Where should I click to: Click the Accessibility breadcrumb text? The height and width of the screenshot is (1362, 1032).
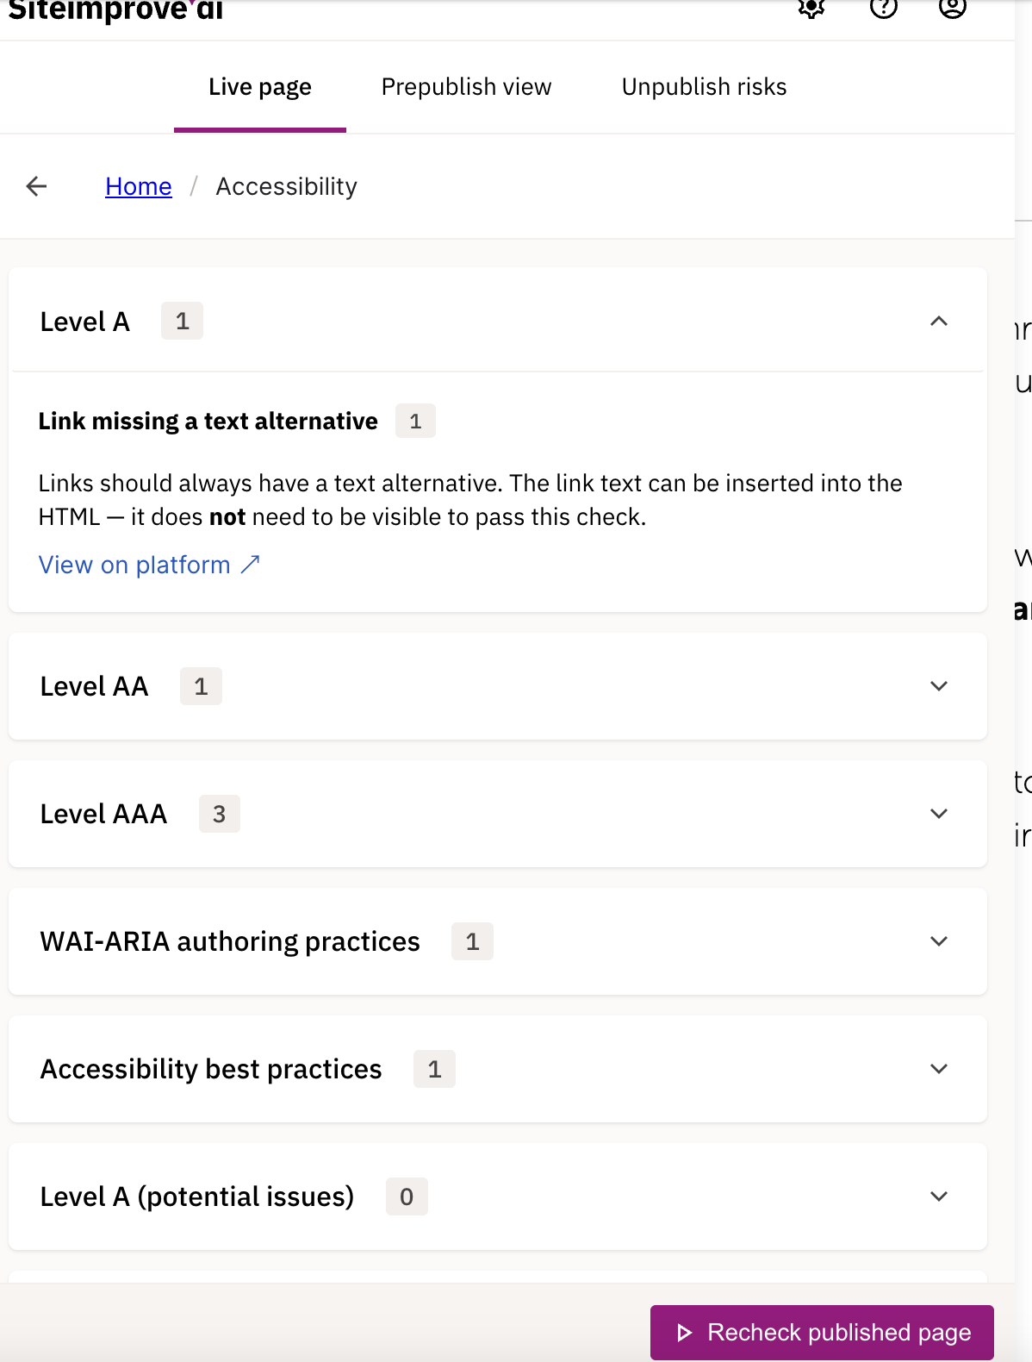click(287, 186)
